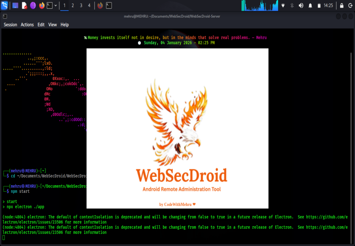355x246 pixels.
Task: Expand the terminal launcher dropdown arrow
Action: (55, 5)
